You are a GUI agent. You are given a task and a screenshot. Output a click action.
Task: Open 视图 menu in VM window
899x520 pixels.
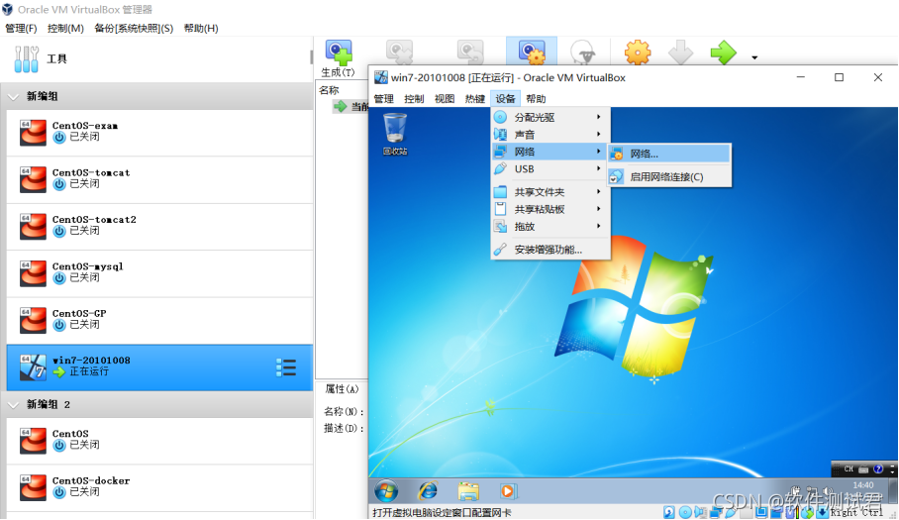coord(445,99)
